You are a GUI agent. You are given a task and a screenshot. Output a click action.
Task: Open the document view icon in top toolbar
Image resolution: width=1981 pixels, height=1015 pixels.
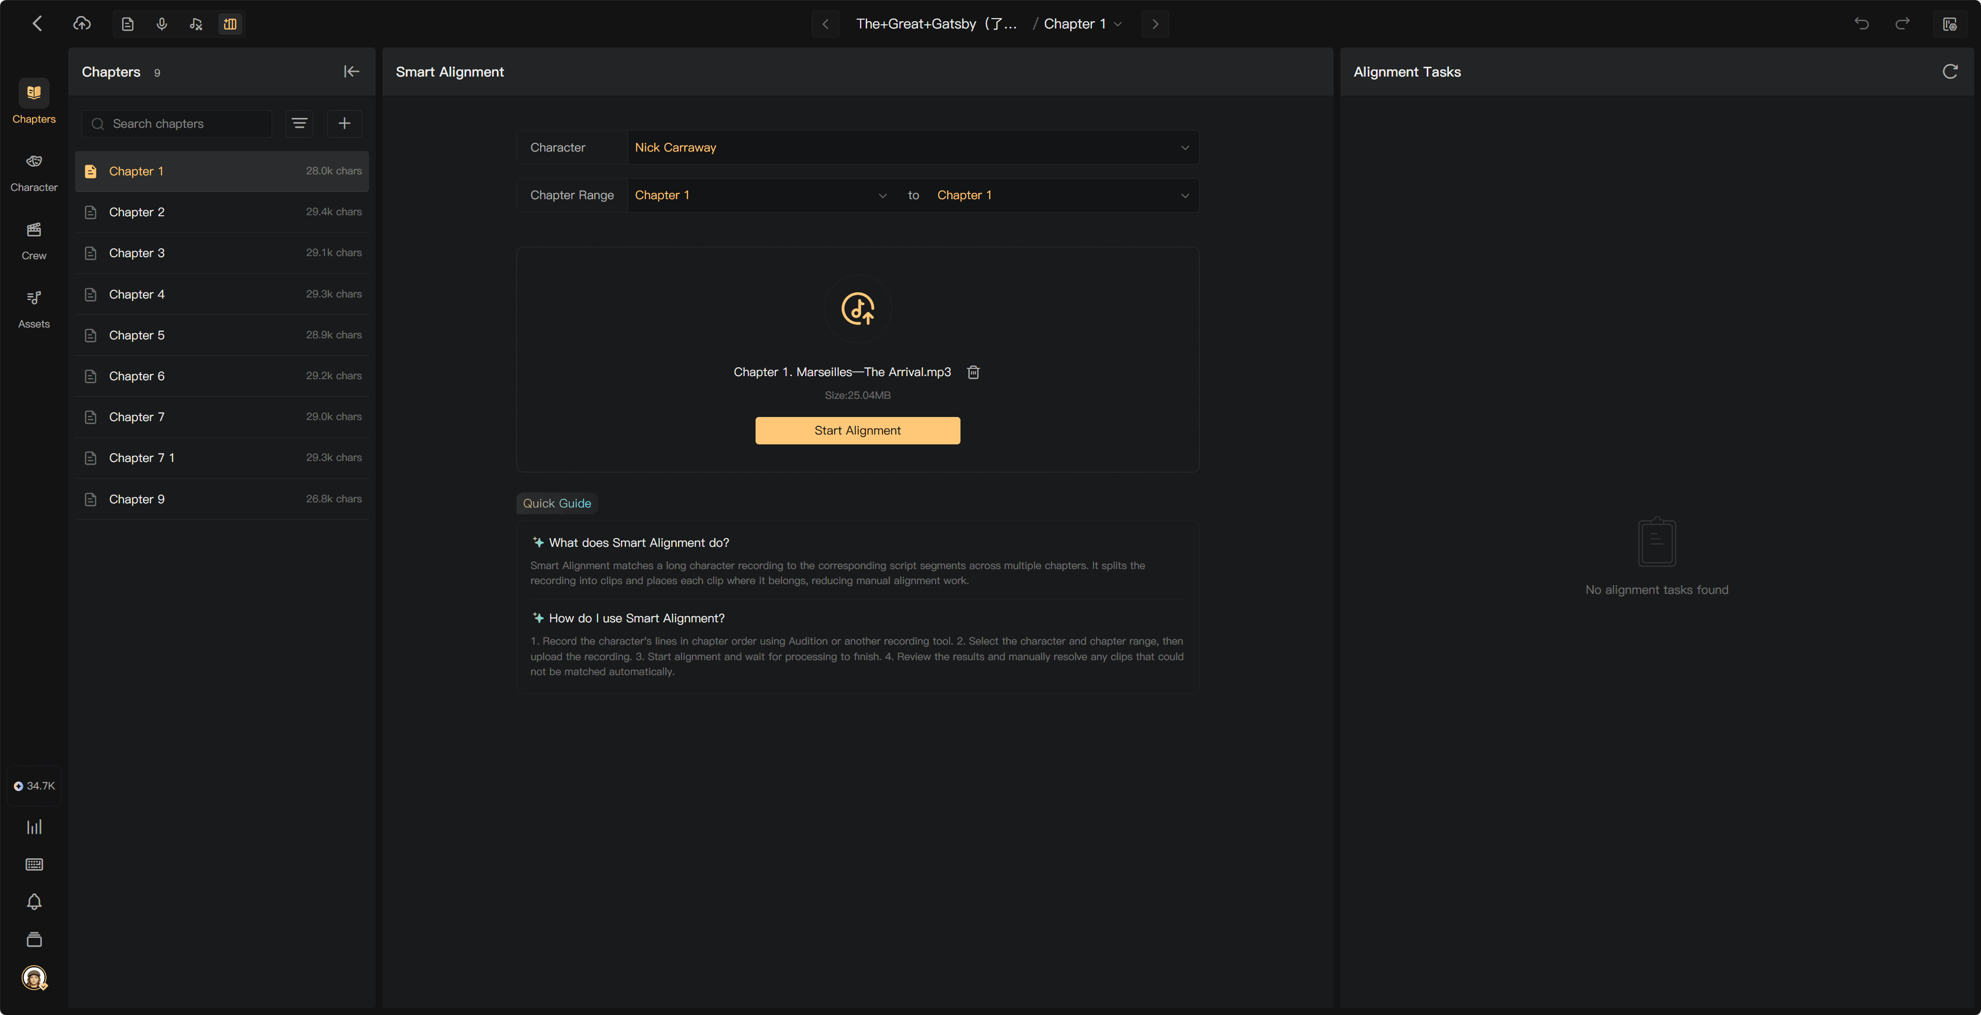coord(128,24)
